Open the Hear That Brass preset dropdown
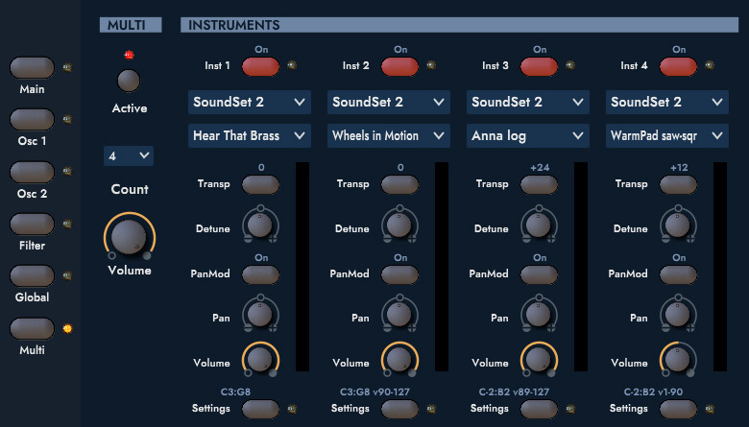Image resolution: width=749 pixels, height=427 pixels. (249, 136)
